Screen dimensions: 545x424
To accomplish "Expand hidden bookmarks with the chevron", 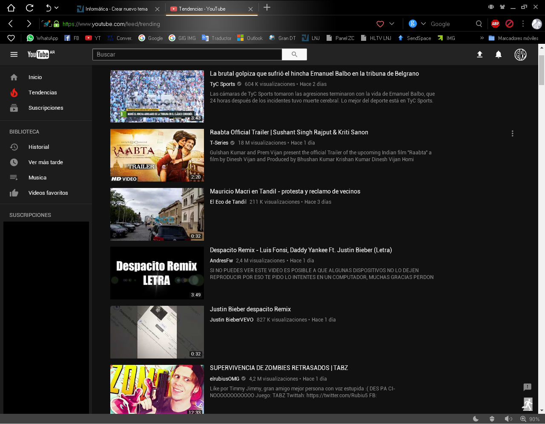I will coord(482,38).
